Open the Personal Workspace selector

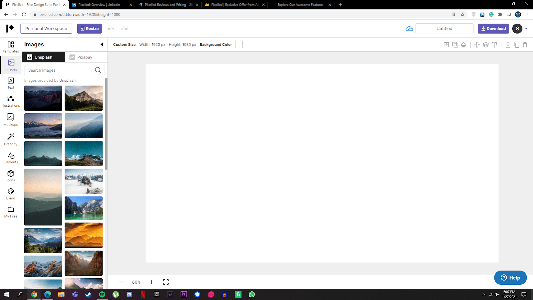click(x=46, y=29)
